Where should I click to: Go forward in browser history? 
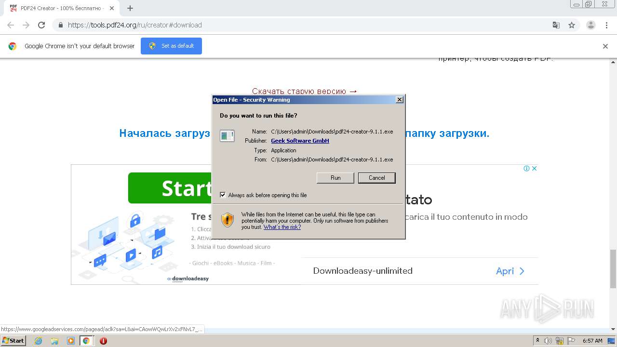coord(26,25)
